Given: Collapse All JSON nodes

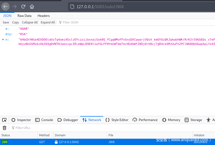Looking at the screenshot, I should point(30,22).
